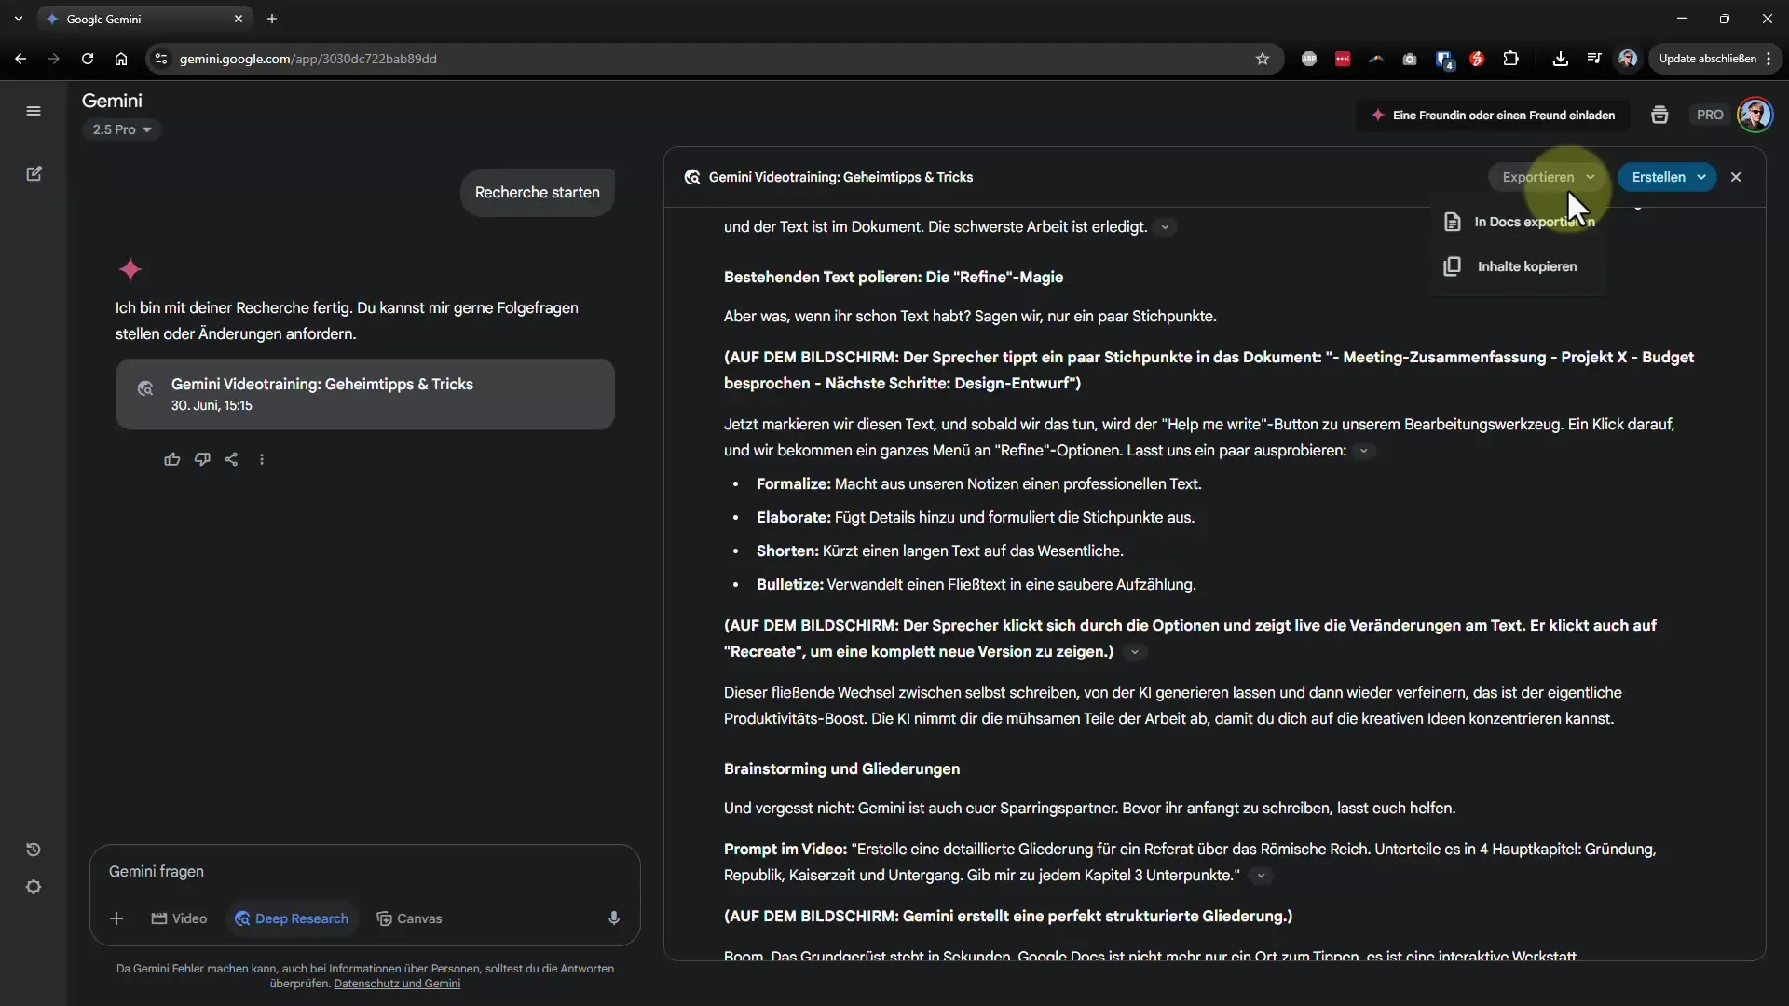1789x1006 pixels.
Task: Open the Gemini main menu hamburger icon
Action: 34,111
